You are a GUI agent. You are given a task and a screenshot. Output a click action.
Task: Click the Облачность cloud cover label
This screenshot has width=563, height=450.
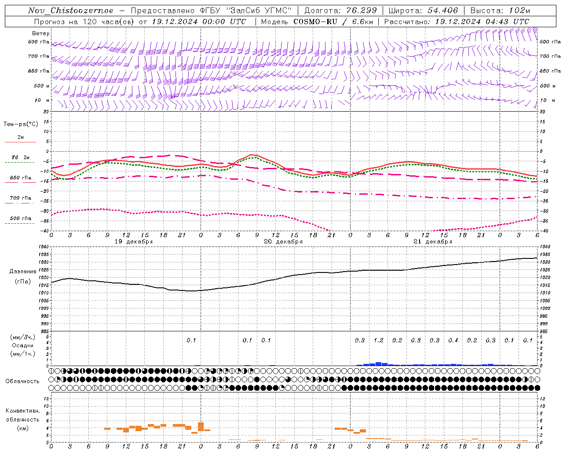point(22,381)
